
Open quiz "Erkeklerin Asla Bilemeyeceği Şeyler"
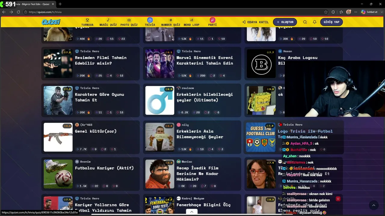tap(200, 134)
